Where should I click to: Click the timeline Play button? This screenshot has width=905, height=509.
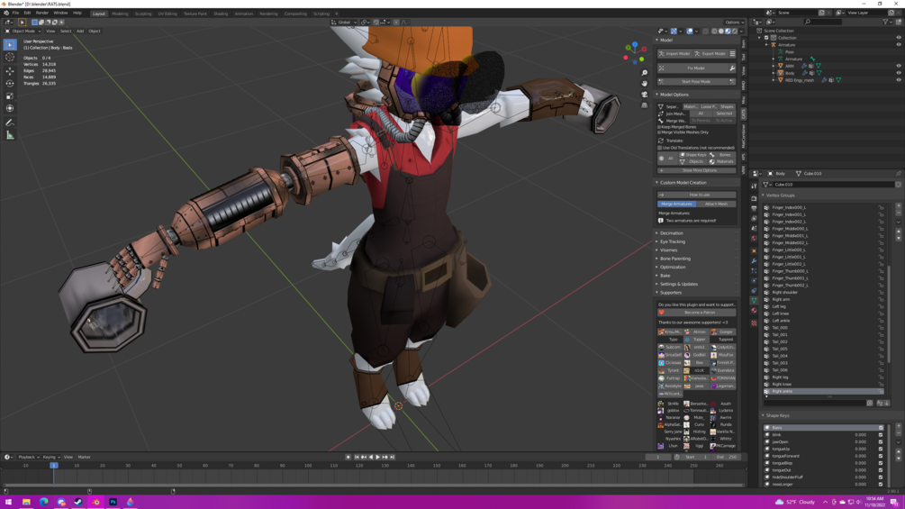(378, 457)
